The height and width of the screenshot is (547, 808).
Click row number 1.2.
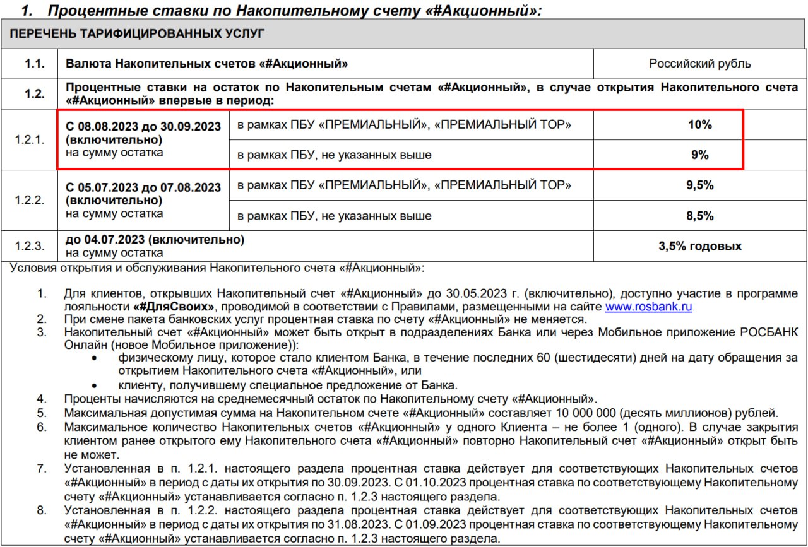tap(34, 93)
